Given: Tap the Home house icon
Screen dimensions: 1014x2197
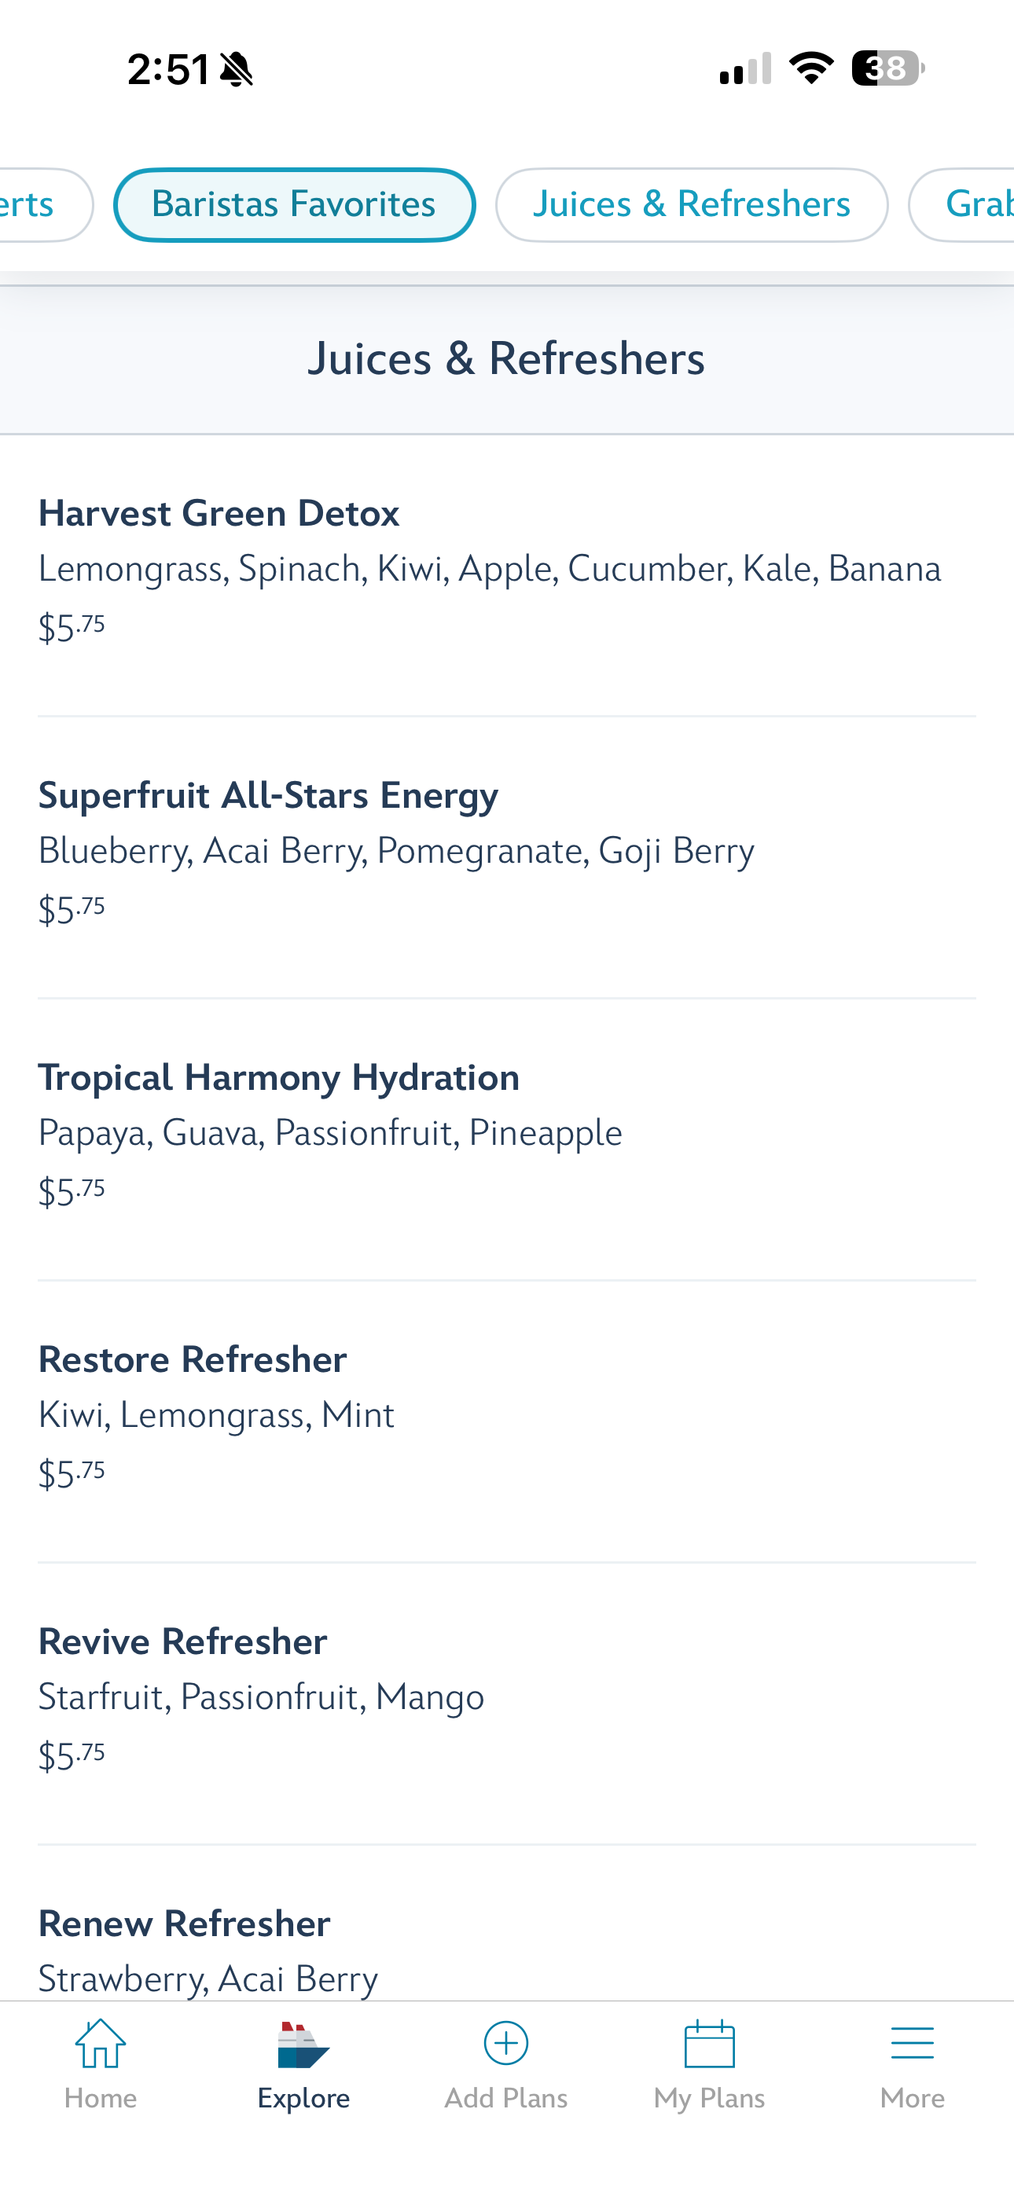Looking at the screenshot, I should [101, 2044].
